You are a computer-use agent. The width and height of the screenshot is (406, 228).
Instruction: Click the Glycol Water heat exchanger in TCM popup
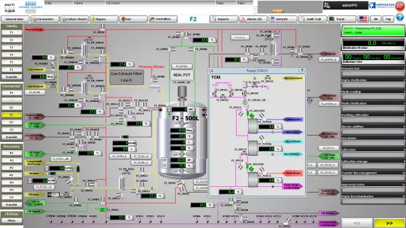point(252,148)
